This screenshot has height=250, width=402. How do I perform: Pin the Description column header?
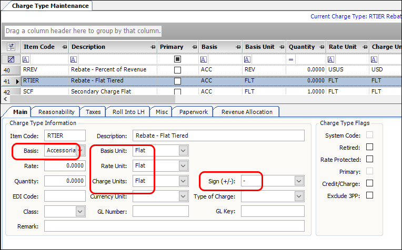pyautogui.click(x=152, y=47)
